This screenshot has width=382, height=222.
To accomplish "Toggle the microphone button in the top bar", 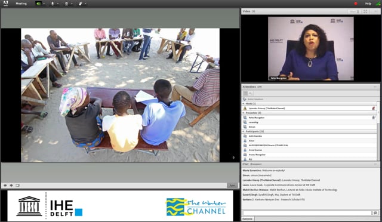I will (53, 4).
